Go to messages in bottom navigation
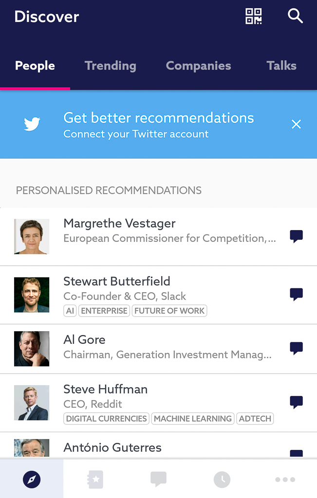317x498 pixels. [158, 480]
